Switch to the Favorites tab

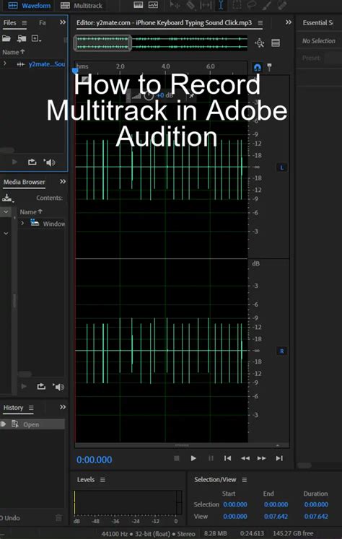tap(43, 22)
